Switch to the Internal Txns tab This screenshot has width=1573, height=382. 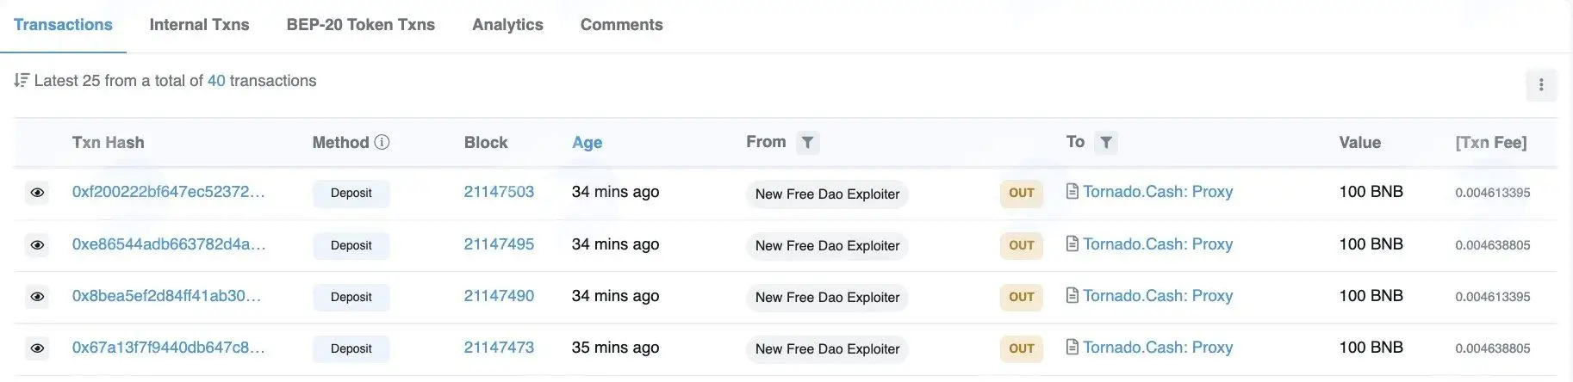pyautogui.click(x=199, y=25)
